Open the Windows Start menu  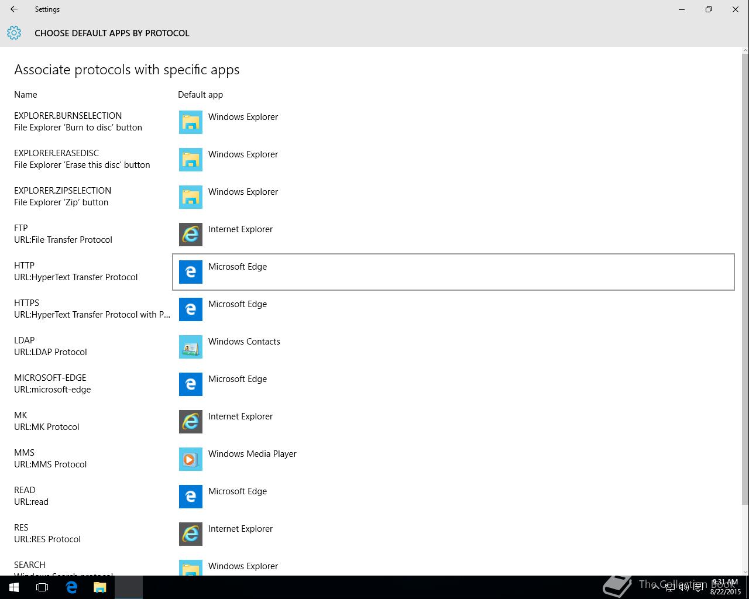pos(14,587)
